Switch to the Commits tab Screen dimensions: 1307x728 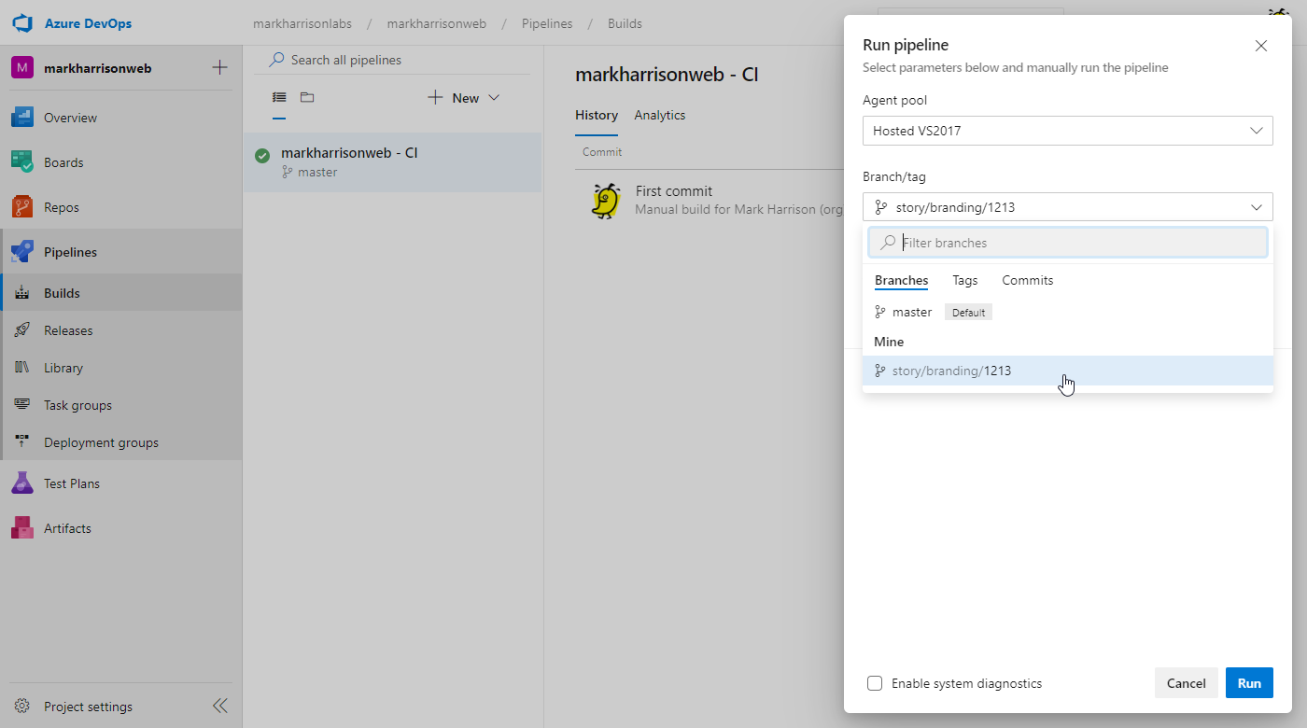point(1027,280)
